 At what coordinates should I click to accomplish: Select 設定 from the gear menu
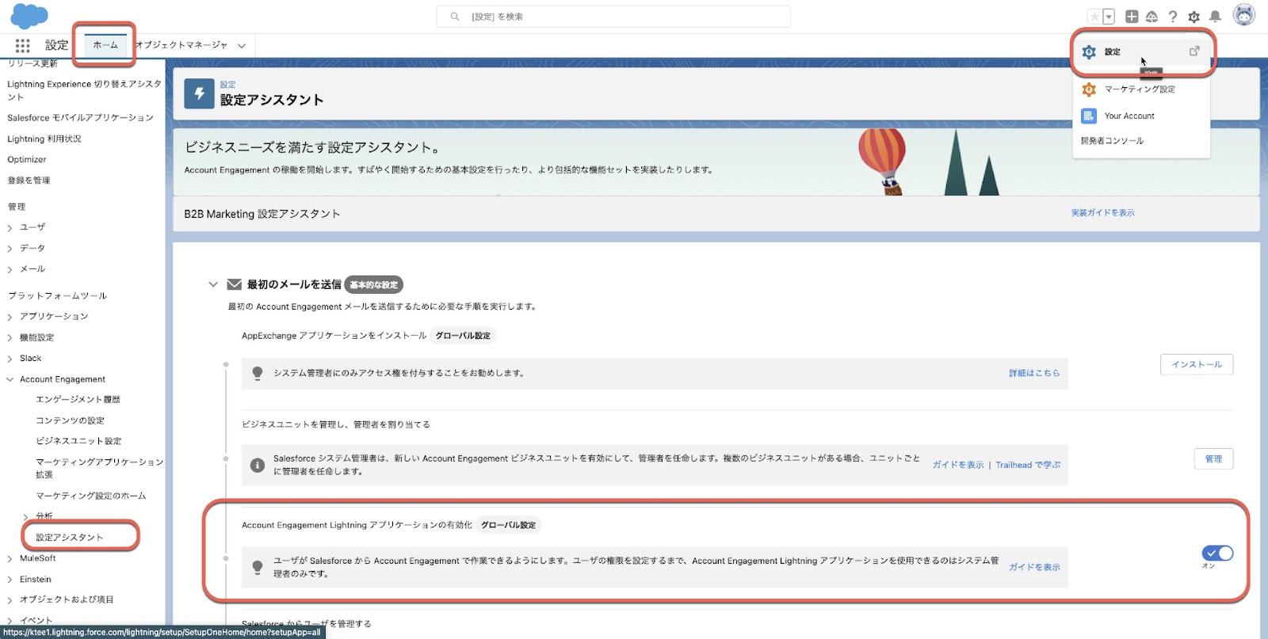1141,51
